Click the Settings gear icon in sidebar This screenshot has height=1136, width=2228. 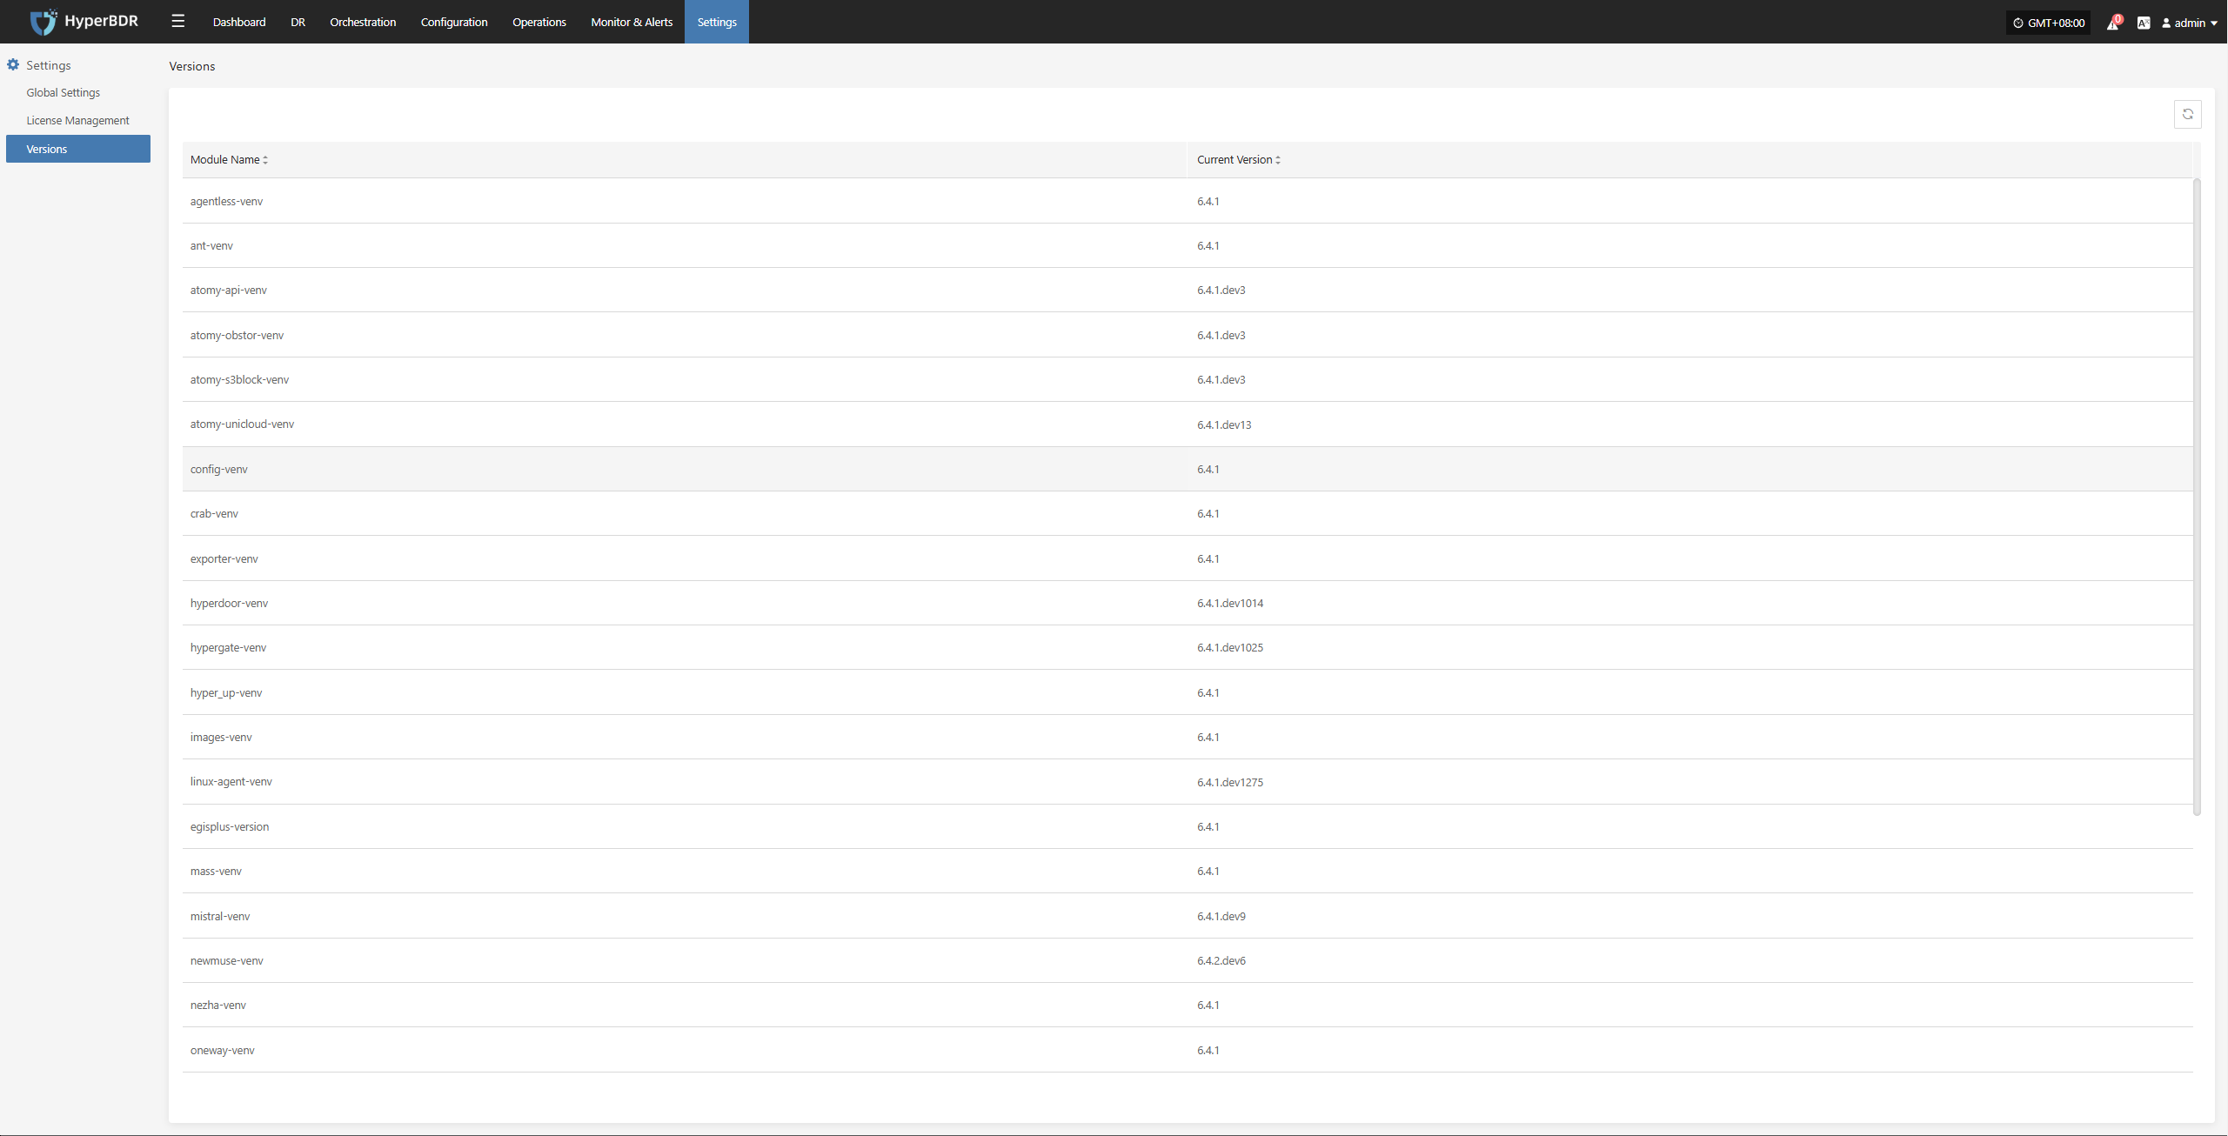(13, 64)
